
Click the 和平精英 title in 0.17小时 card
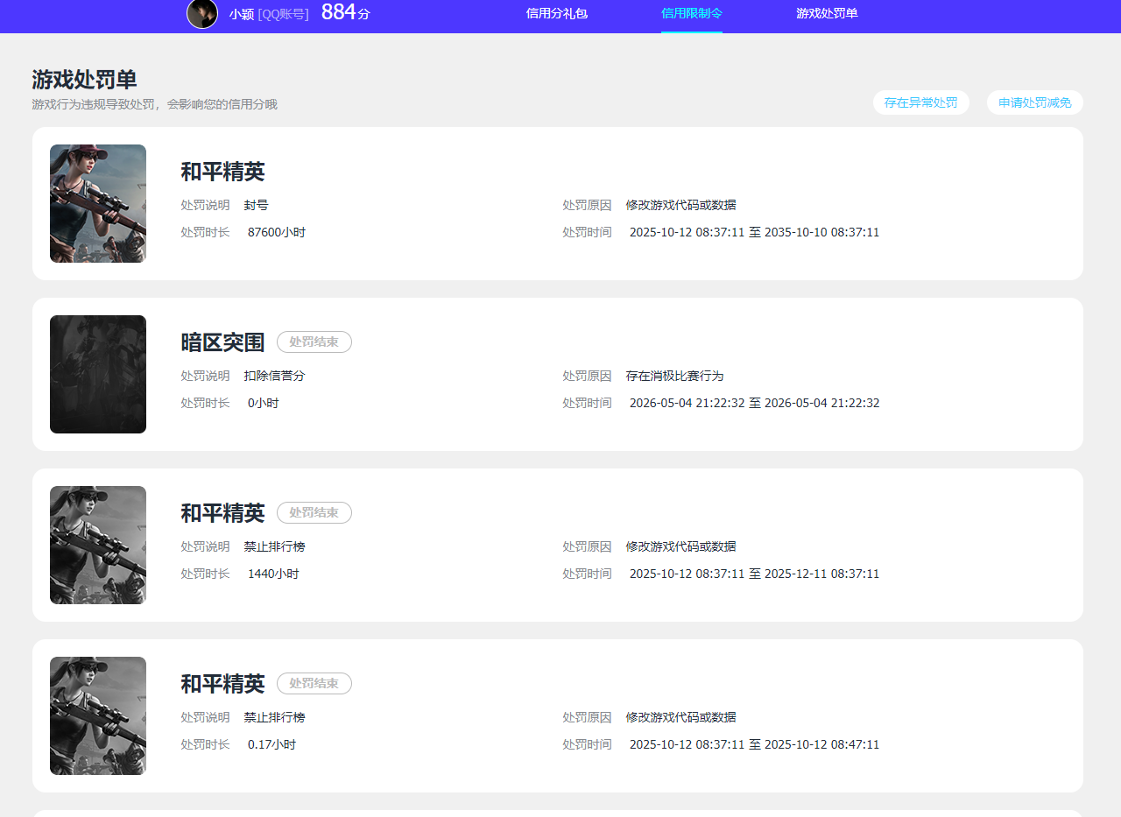222,684
